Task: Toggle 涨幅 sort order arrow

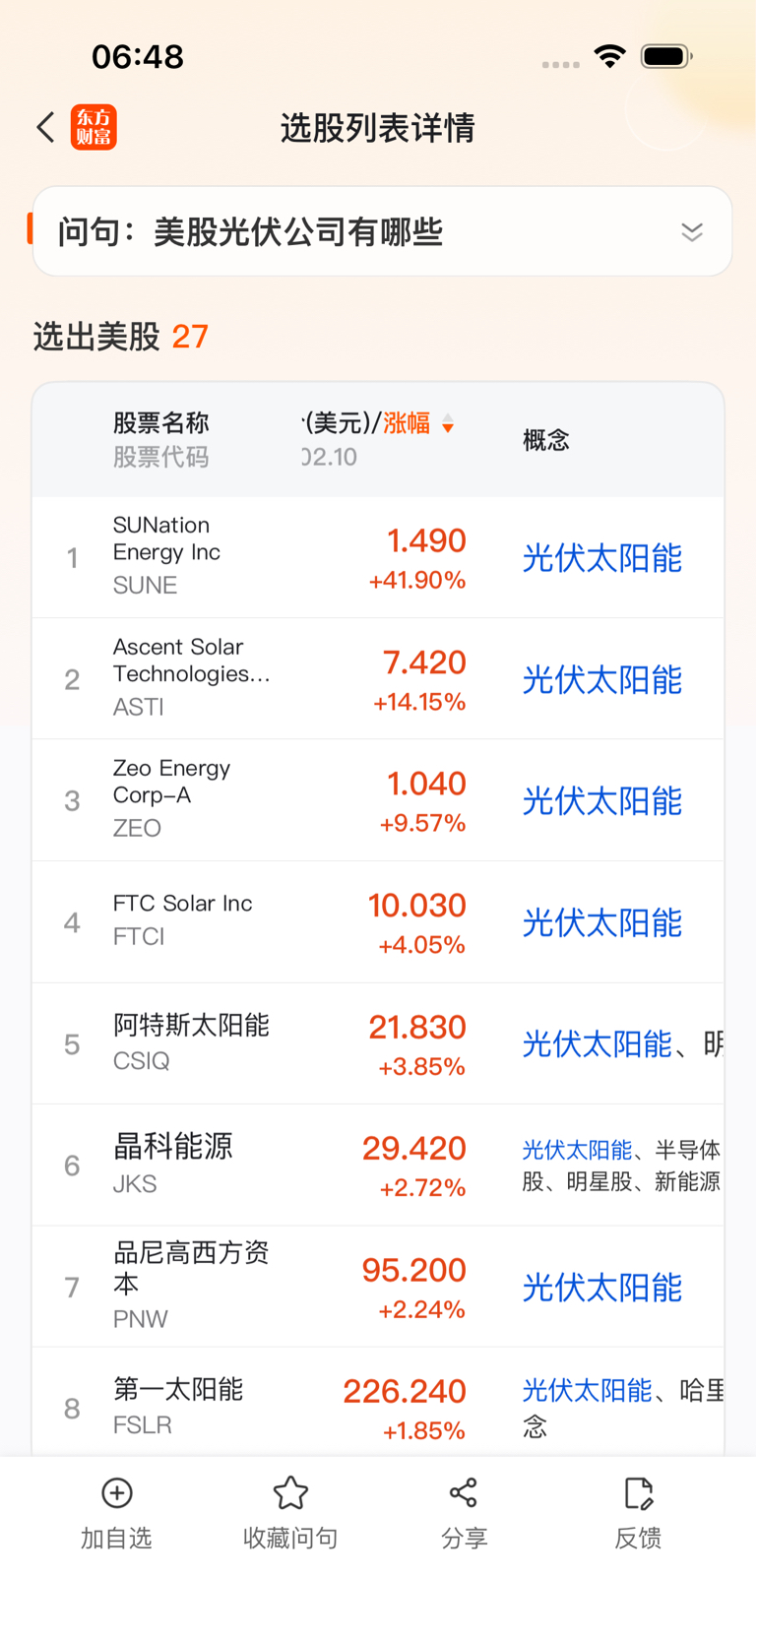Action: pyautogui.click(x=448, y=424)
